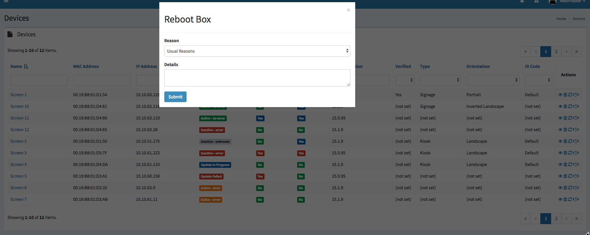Expand the Usual Reasons dropdown
Screen dimensions: 590x235
pyautogui.click(x=257, y=51)
